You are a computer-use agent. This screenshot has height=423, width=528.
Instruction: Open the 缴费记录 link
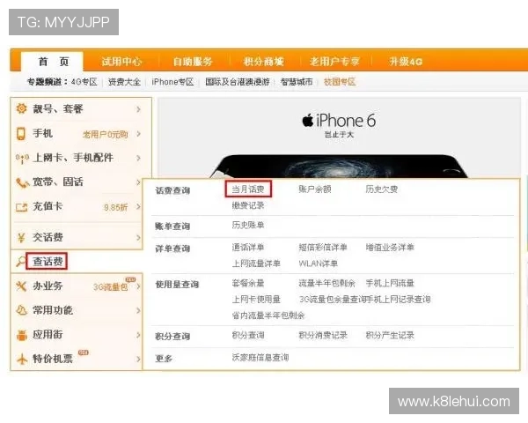point(248,205)
